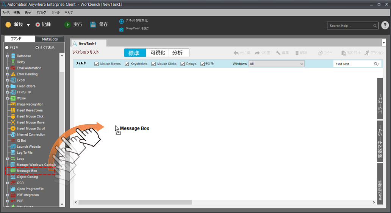This screenshot has width=391, height=213.
Task: Open the Windows All dropdown
Action: (277, 64)
